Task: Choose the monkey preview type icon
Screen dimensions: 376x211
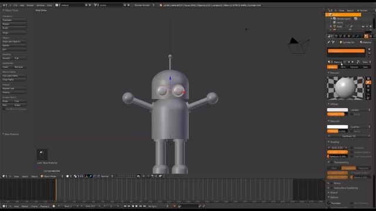Action: [368, 90]
